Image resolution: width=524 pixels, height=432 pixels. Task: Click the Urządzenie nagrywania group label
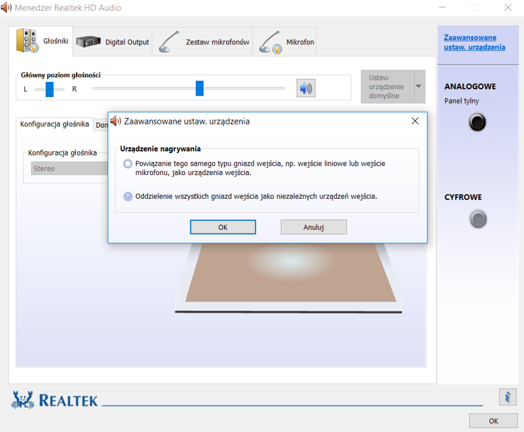pyautogui.click(x=161, y=149)
